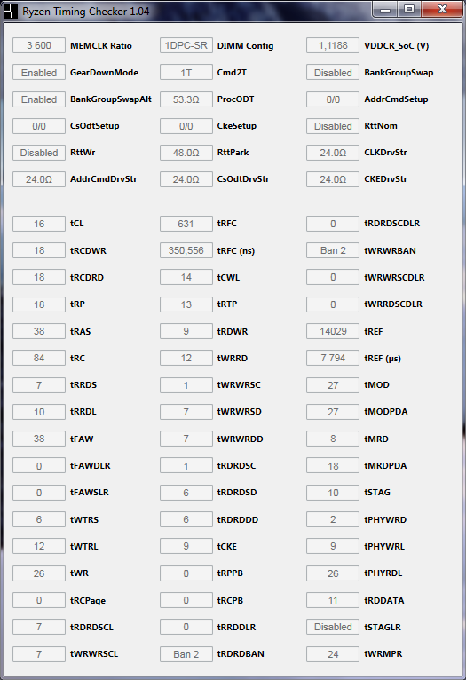This screenshot has height=680, width=466.
Task: Select the tRCDWR value field
Action: coord(39,250)
